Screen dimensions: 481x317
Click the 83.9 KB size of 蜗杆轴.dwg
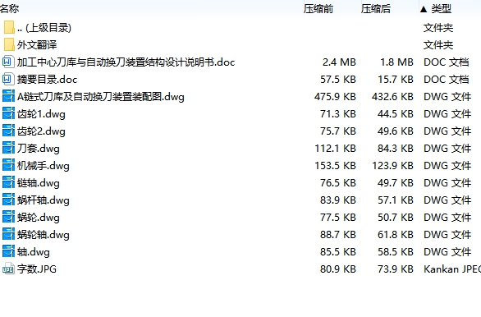[338, 200]
